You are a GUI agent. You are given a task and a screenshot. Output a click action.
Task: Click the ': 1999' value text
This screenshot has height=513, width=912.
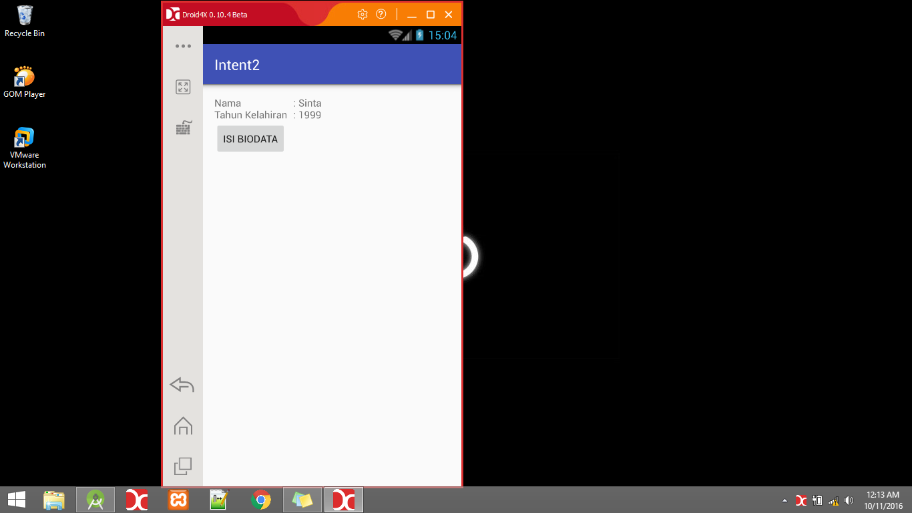click(x=307, y=115)
